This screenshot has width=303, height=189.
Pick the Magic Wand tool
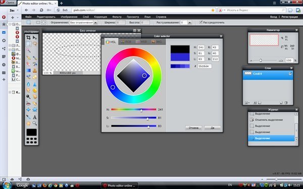click(x=28, y=50)
